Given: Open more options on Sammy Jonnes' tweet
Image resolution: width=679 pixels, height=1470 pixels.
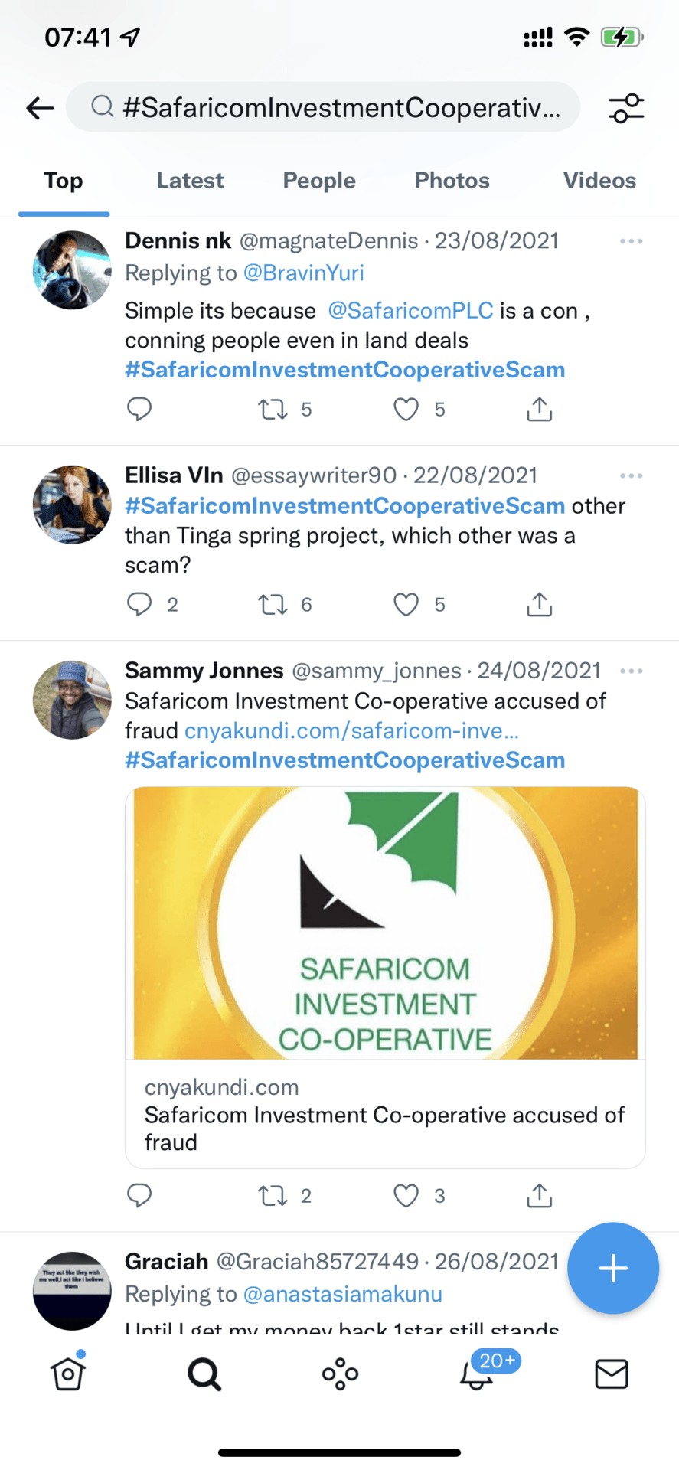Looking at the screenshot, I should (631, 671).
